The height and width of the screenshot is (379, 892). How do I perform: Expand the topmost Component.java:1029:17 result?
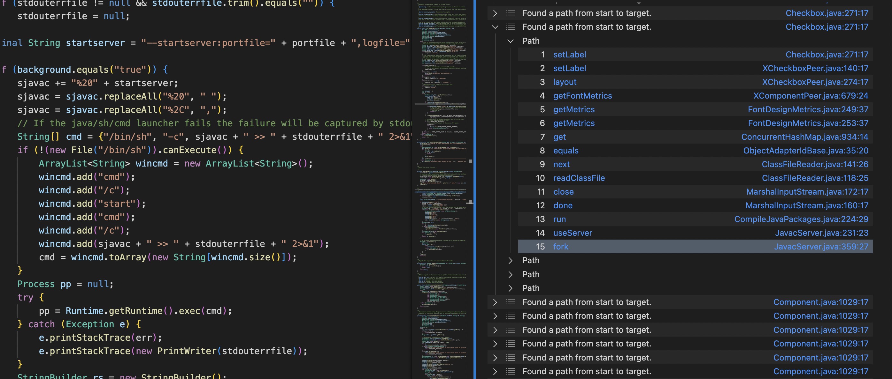(495, 302)
